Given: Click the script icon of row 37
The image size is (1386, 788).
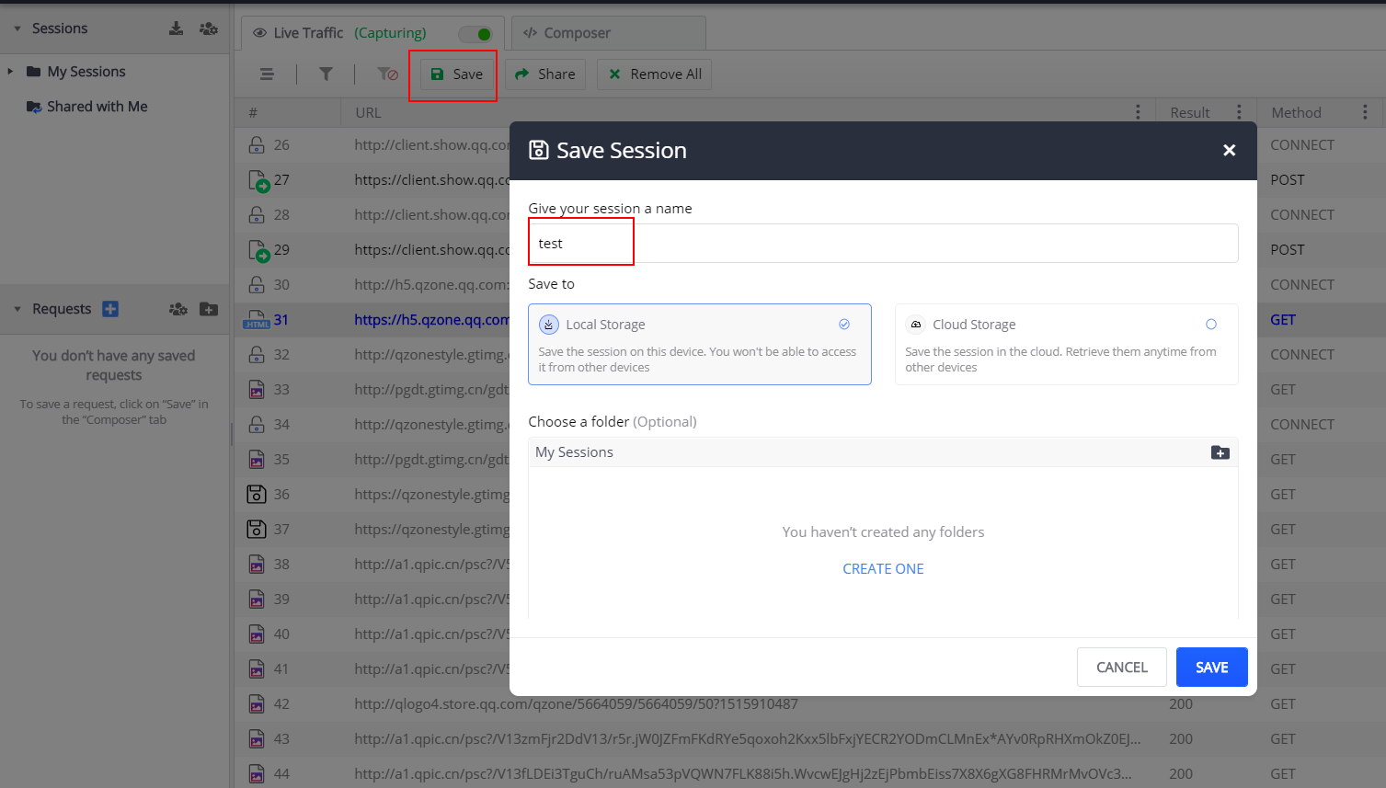Looking at the screenshot, I should point(257,530).
